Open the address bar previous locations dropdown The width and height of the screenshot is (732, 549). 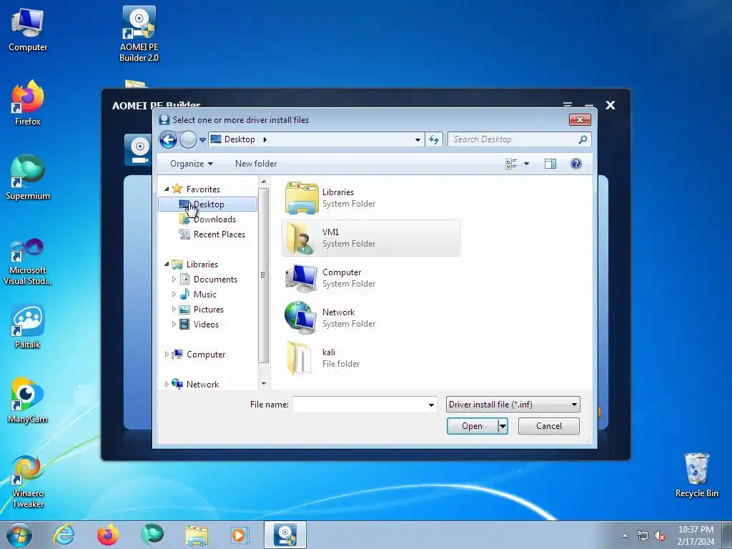[x=417, y=139]
